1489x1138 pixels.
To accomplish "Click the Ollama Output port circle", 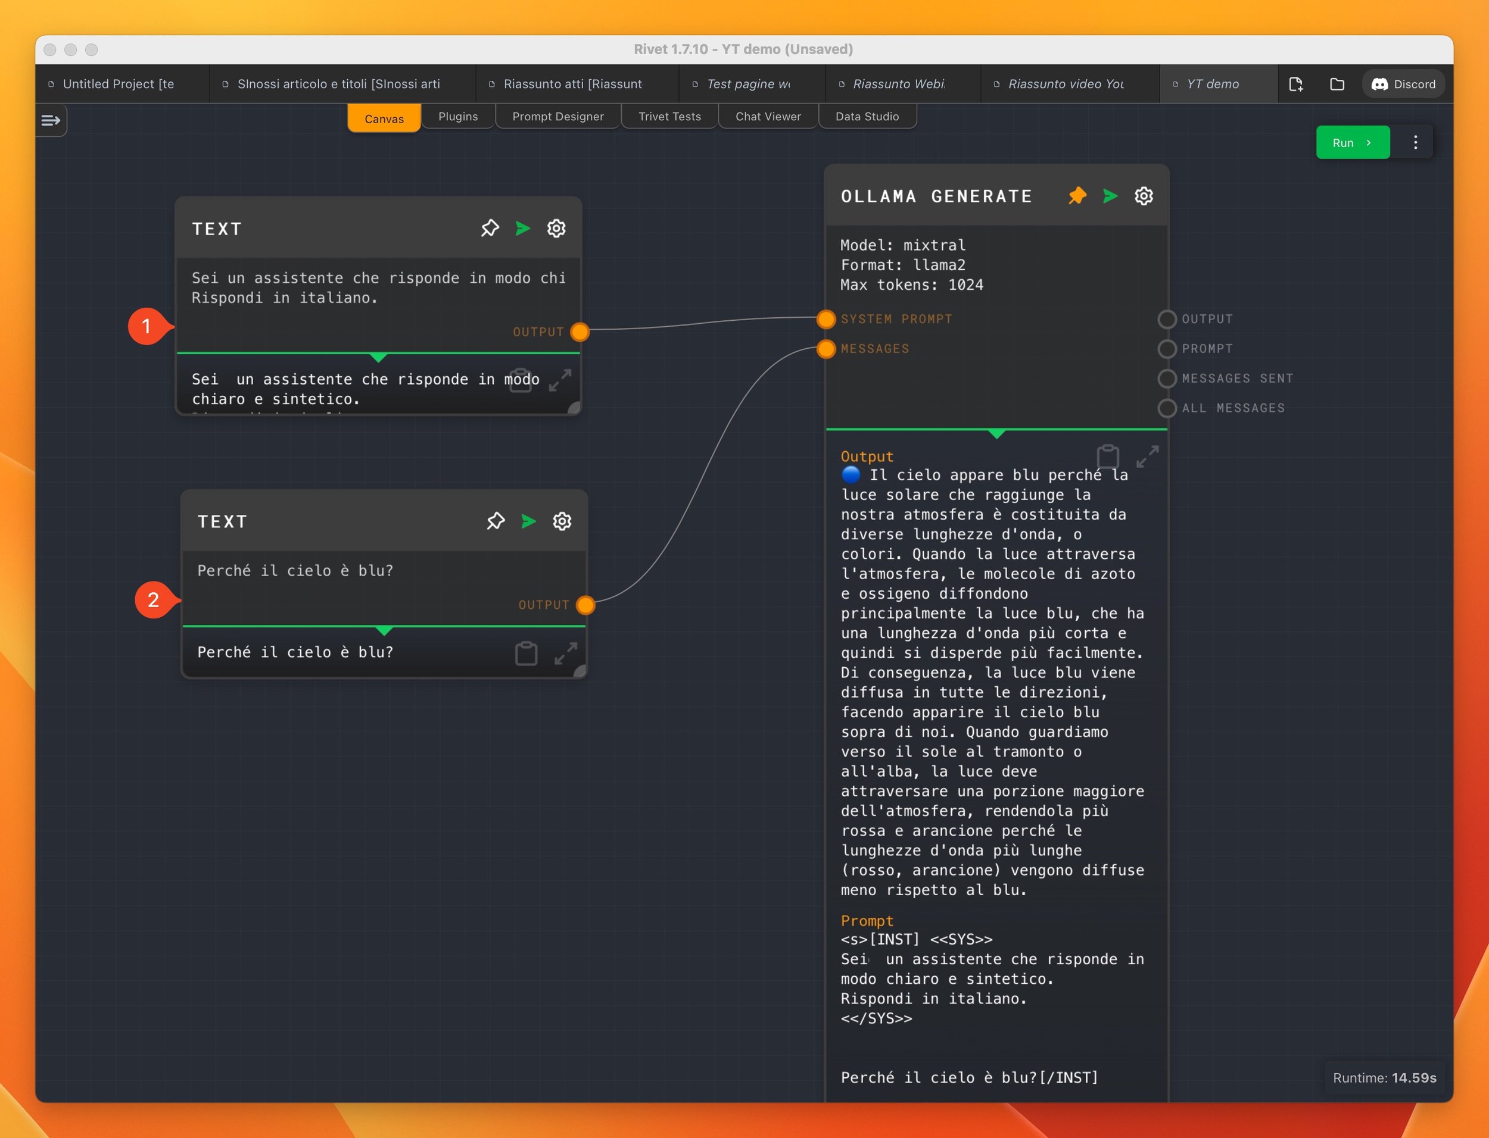I will pyautogui.click(x=1167, y=319).
